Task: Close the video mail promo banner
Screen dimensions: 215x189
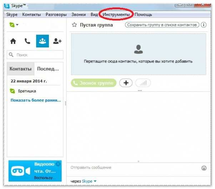Action: (59, 164)
